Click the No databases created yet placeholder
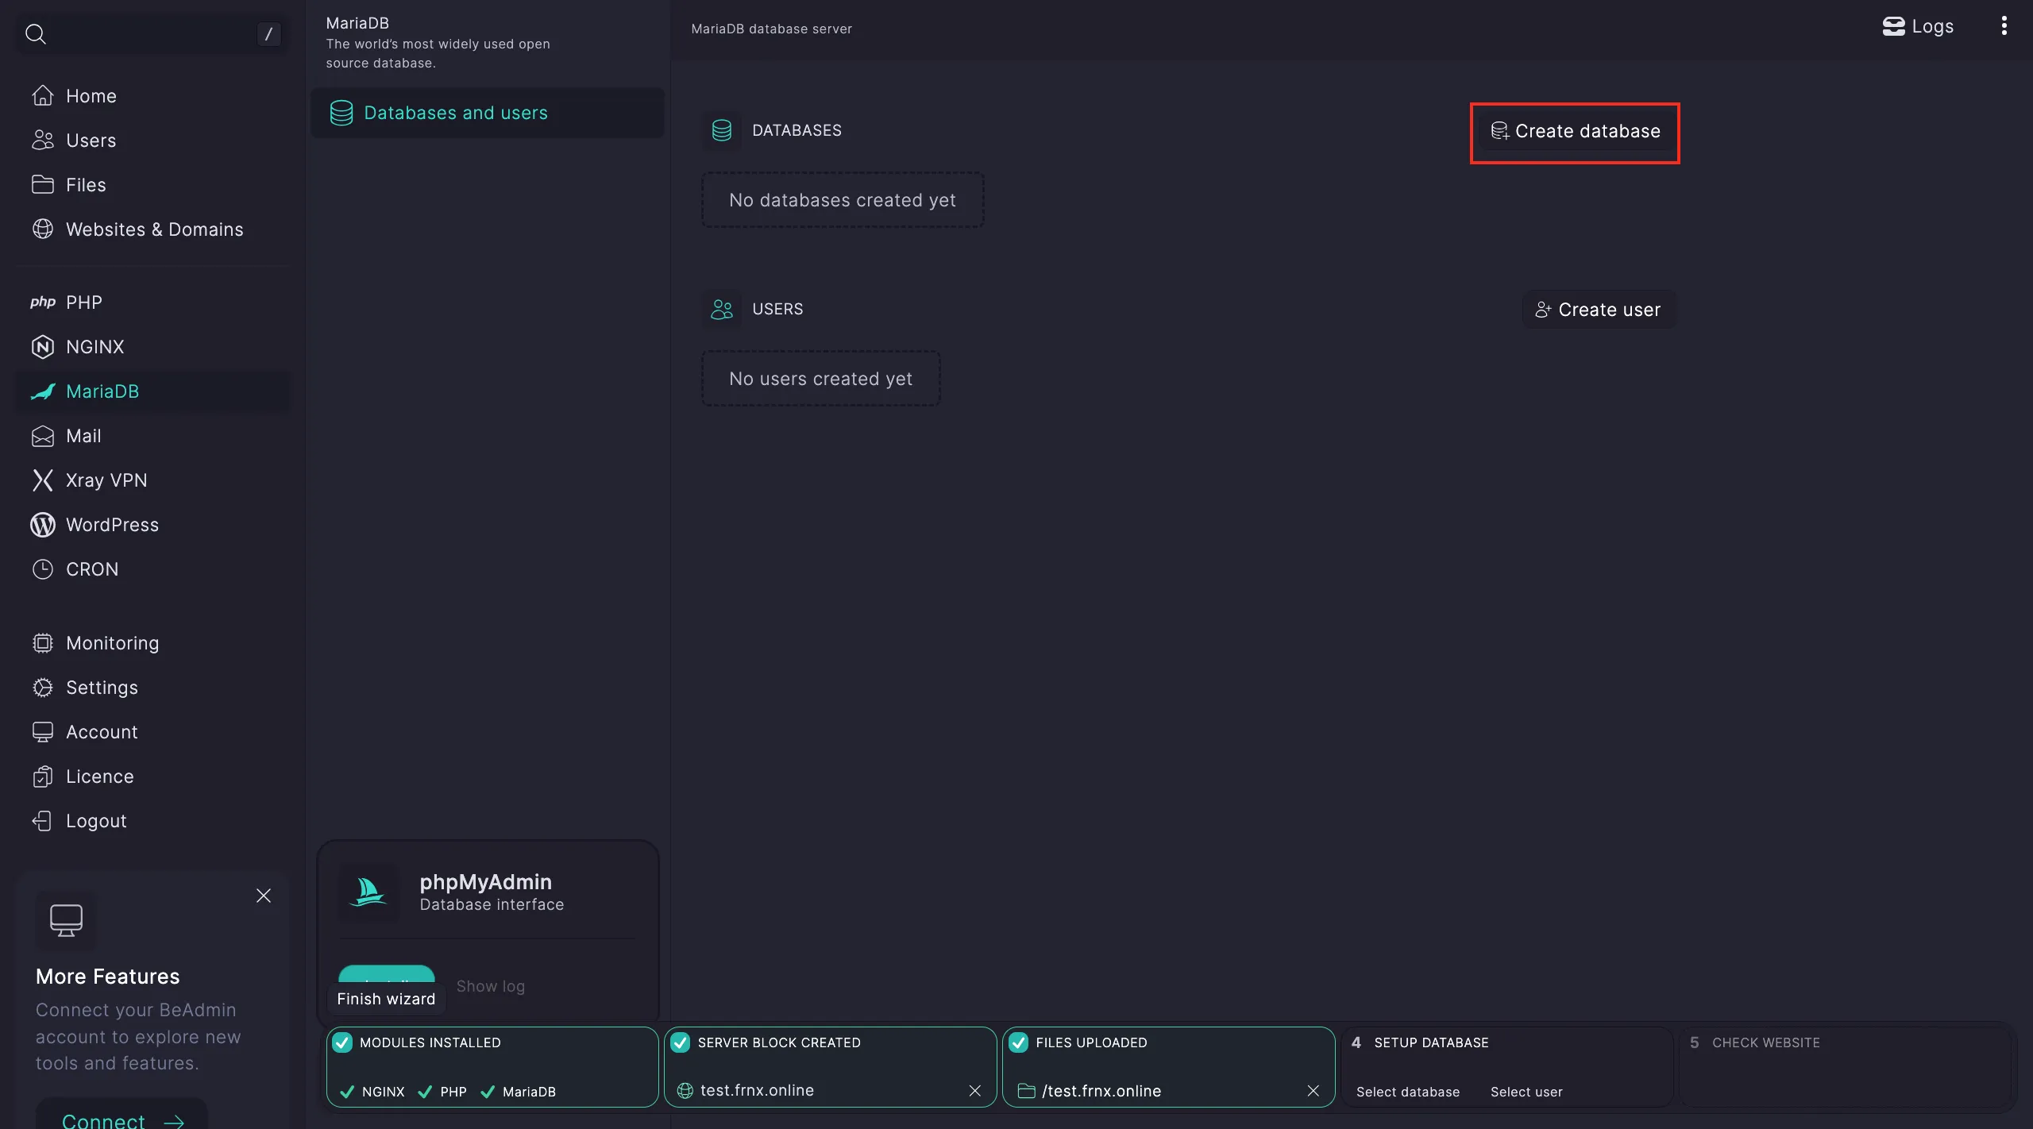Viewport: 2033px width, 1129px height. pos(843,200)
